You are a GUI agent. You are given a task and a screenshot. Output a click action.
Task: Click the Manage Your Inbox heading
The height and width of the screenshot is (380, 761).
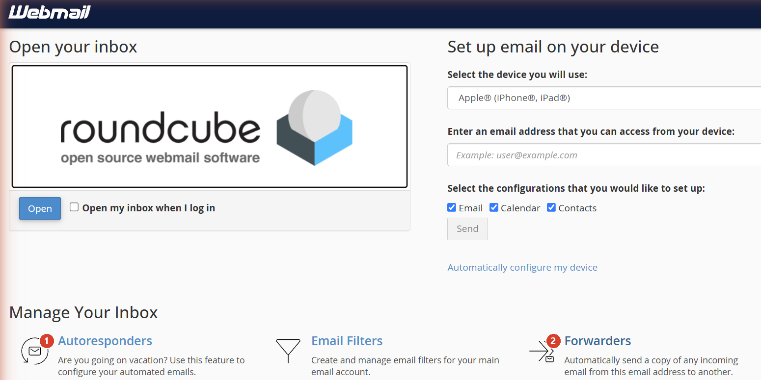(x=83, y=313)
